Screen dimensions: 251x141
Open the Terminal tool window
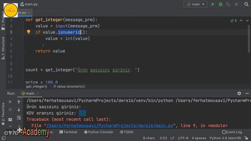(x=68, y=132)
